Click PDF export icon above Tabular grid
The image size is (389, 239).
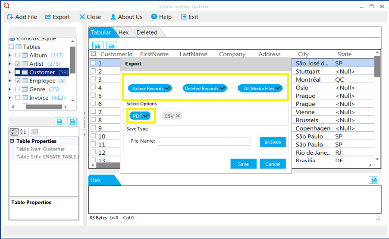112,46
